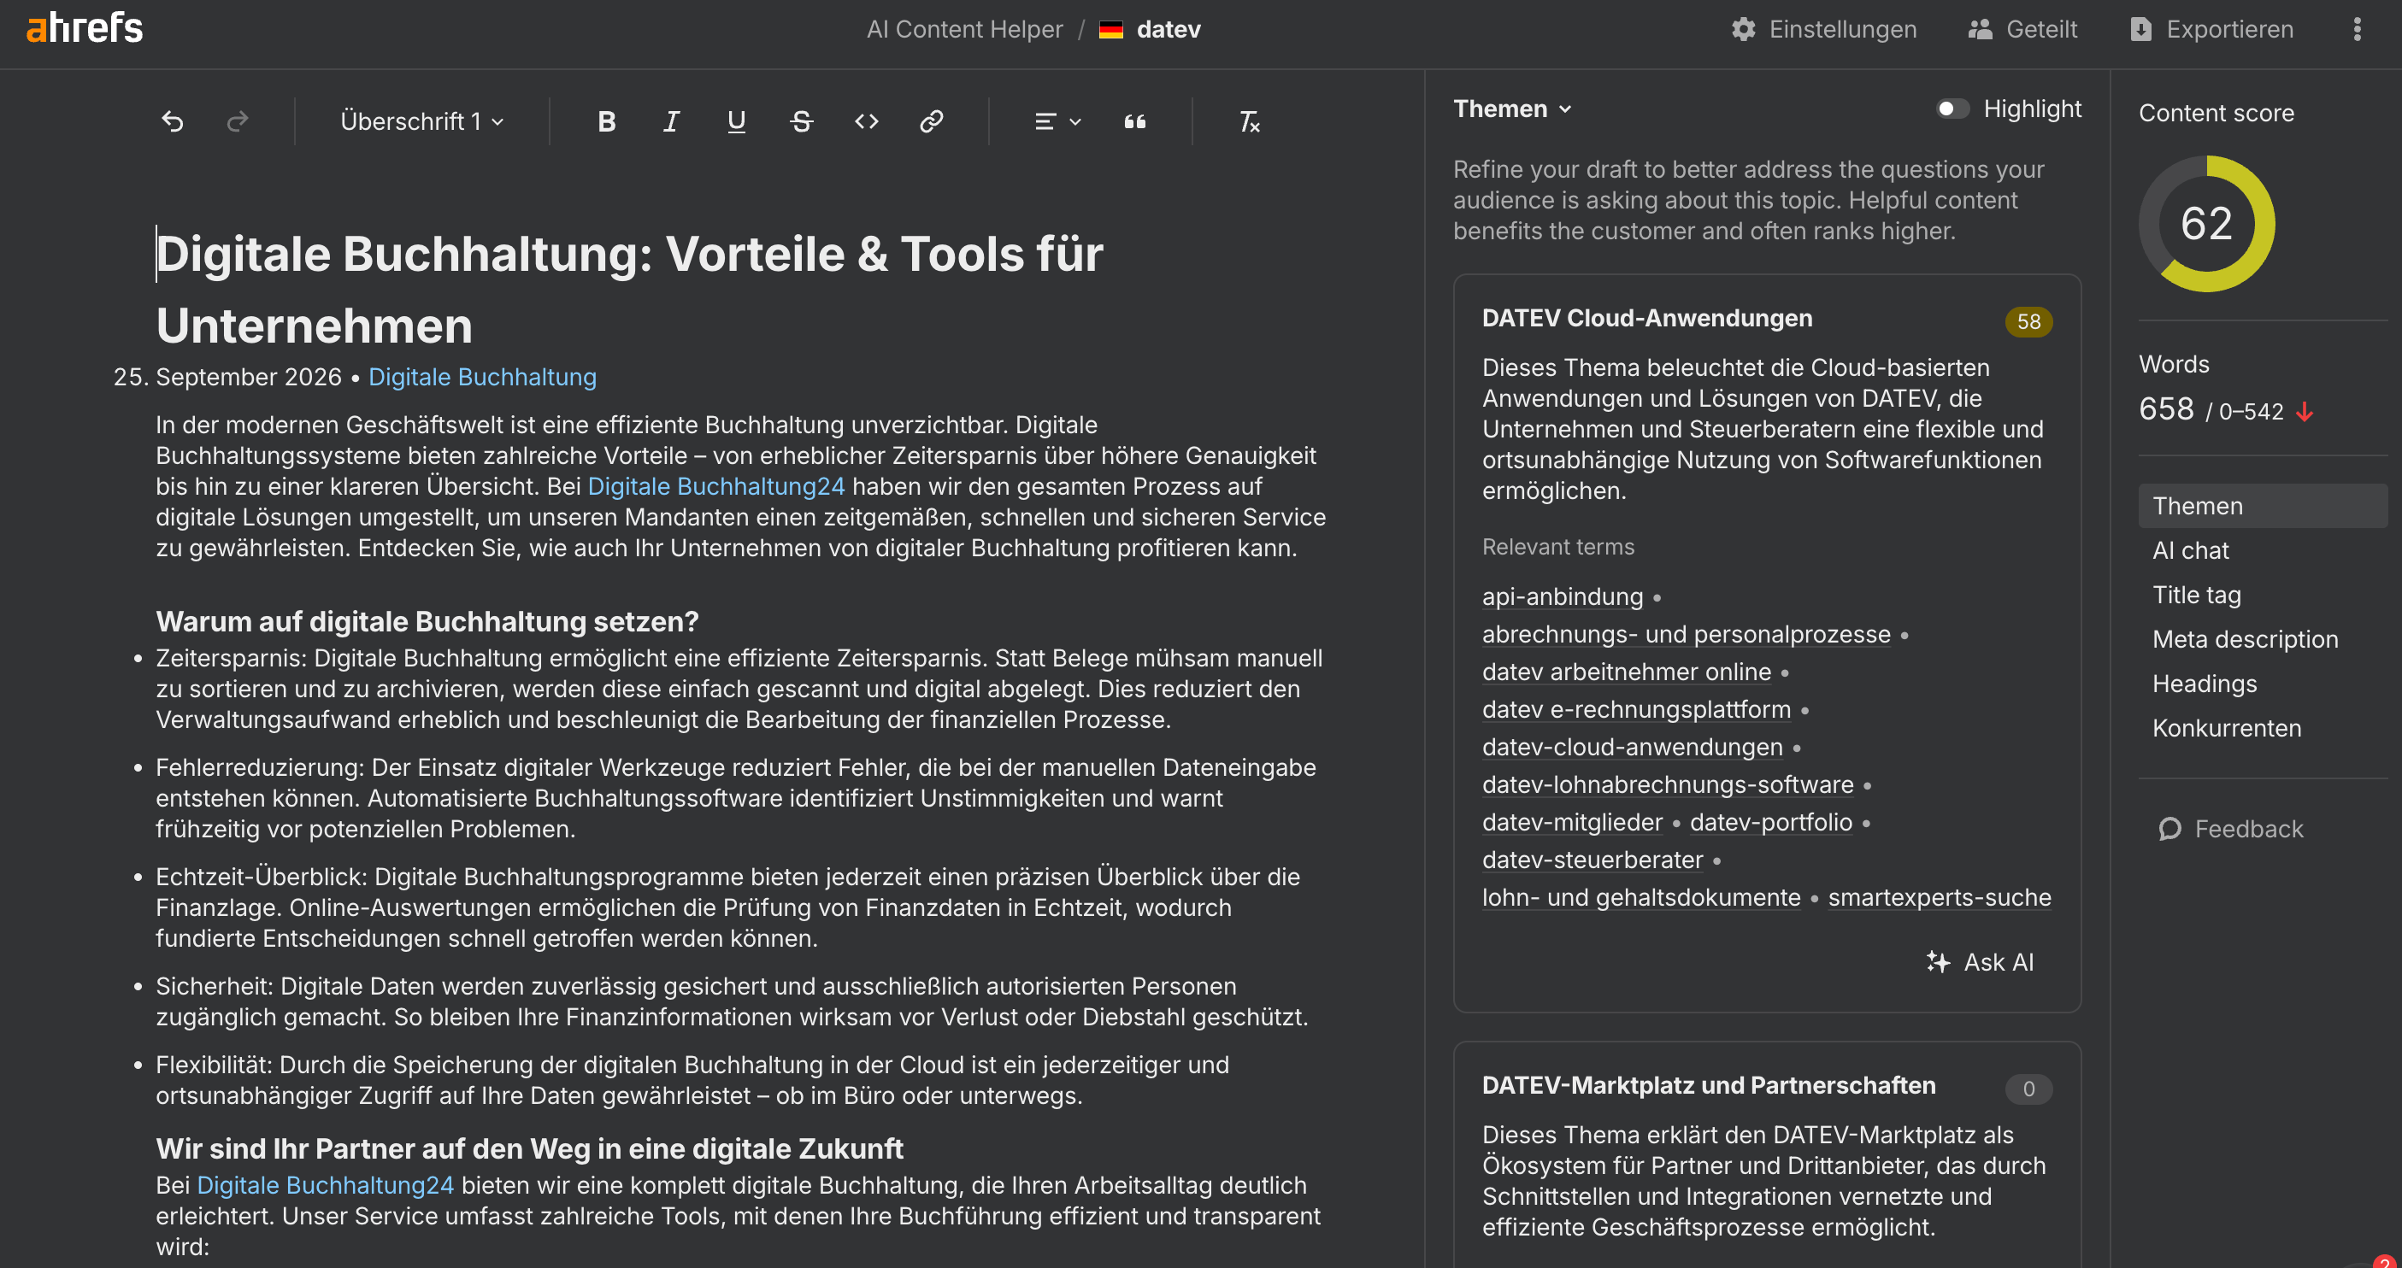This screenshot has width=2402, height=1268.
Task: Click the datev arbeitnehmer online term
Action: pos(1626,672)
